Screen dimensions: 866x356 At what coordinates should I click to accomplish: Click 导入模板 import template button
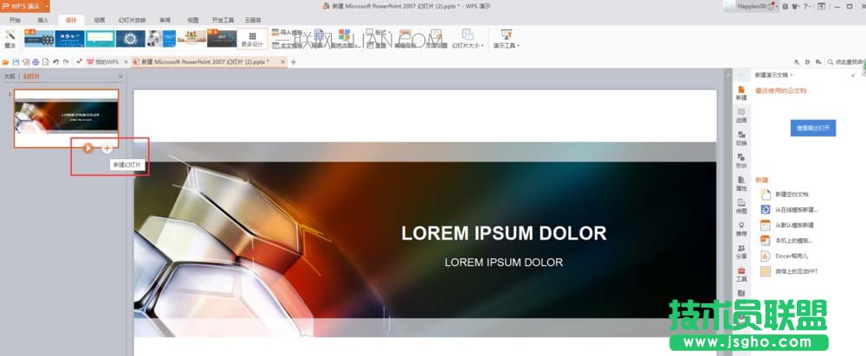[288, 33]
